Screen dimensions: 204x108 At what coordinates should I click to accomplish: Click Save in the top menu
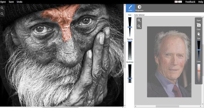coord(11,2)
